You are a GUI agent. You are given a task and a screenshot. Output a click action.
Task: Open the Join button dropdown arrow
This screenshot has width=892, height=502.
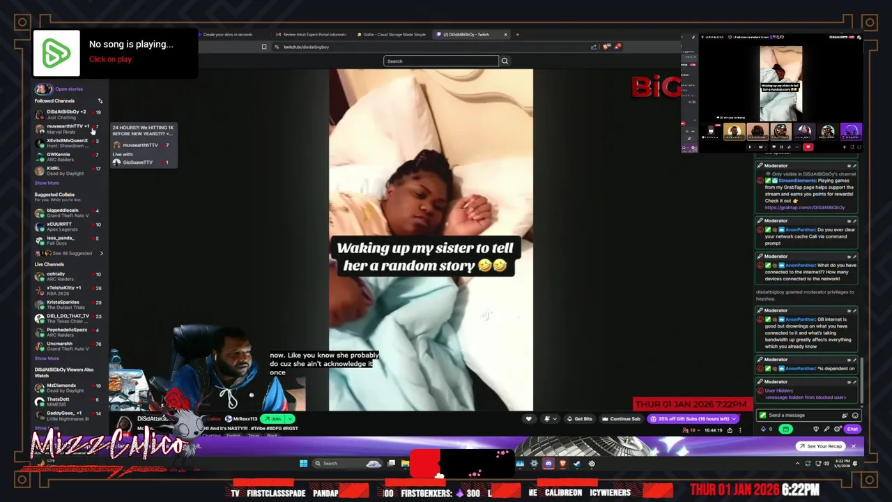tap(290, 419)
